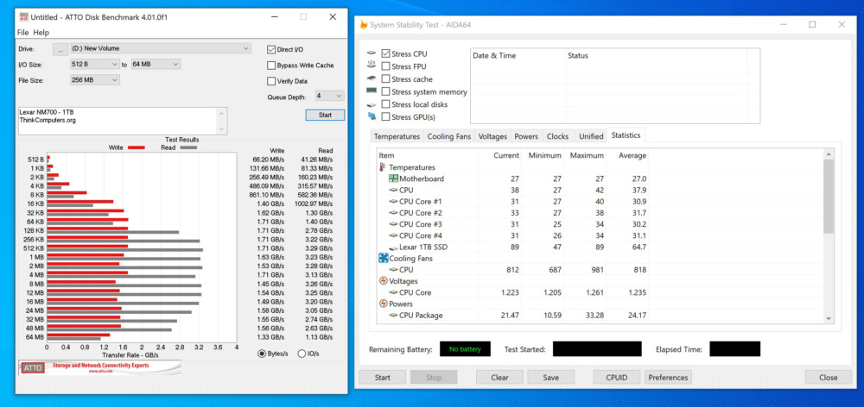This screenshot has height=407, width=864.
Task: Enable Bypass Write Cache in ATTO
Action: coord(270,66)
